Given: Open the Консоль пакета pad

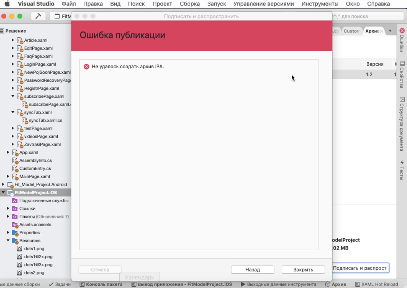Looking at the screenshot, I should [101, 284].
